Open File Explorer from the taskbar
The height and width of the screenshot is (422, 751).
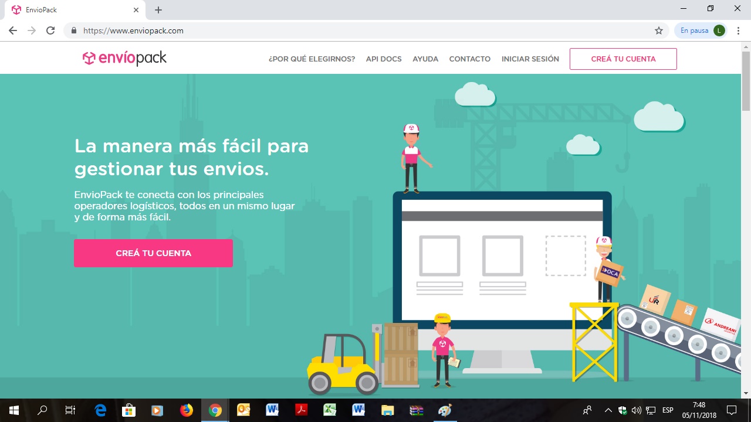coord(387,410)
